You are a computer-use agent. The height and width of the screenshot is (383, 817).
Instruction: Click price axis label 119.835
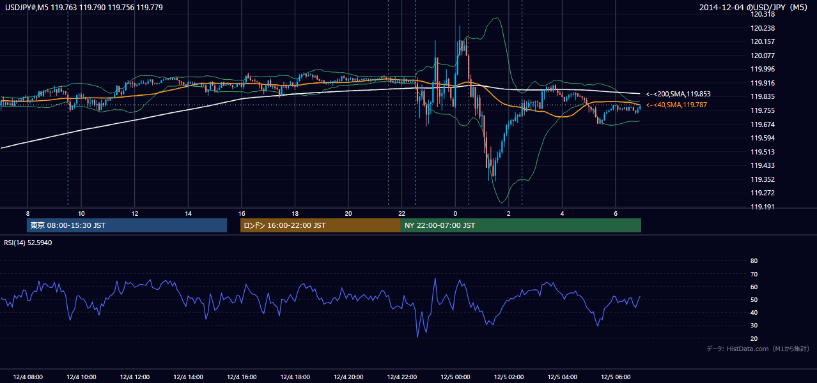point(763,97)
